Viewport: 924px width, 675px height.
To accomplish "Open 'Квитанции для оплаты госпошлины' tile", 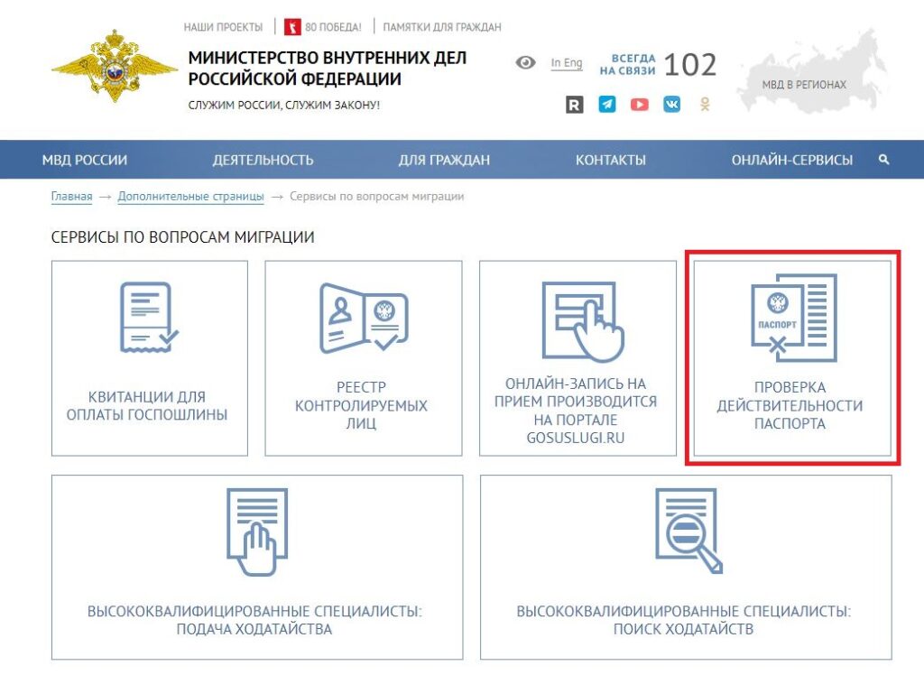I will point(150,358).
